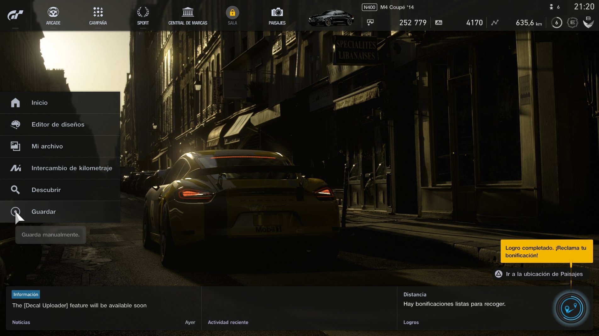The width and height of the screenshot is (599, 336).
Task: Click the mileage points icon next to 4170
Action: tap(439, 22)
